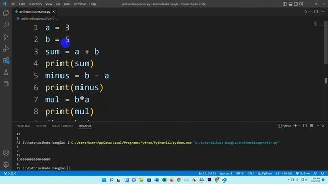
Task: Open the View menu
Action: click(x=49, y=4)
